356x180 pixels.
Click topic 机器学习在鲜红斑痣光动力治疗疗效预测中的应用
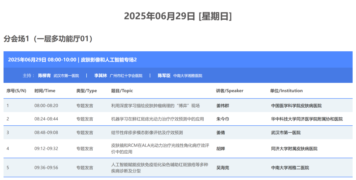[x=158, y=119]
